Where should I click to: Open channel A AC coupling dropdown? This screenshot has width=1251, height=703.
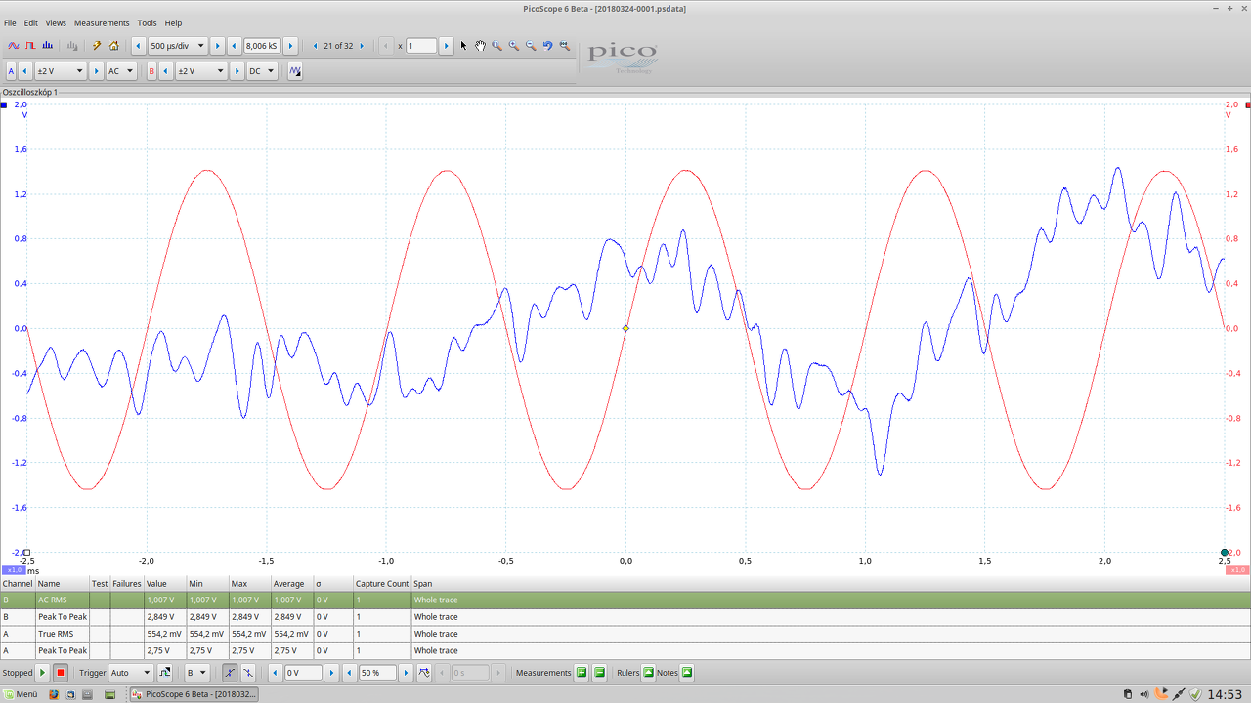[121, 71]
